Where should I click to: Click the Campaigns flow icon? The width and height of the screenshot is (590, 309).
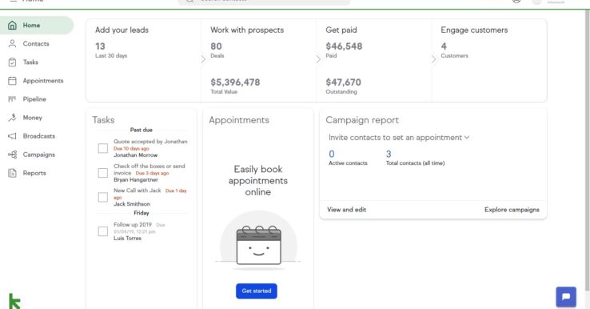(x=13, y=154)
